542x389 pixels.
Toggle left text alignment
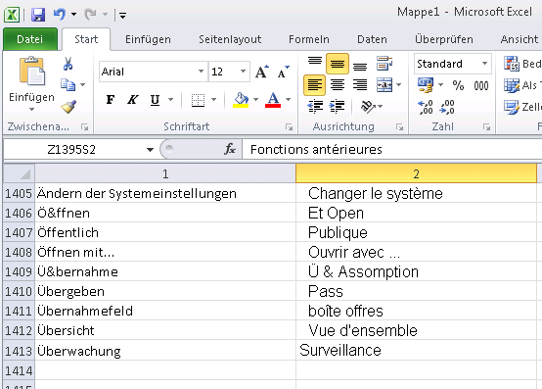coord(314,85)
